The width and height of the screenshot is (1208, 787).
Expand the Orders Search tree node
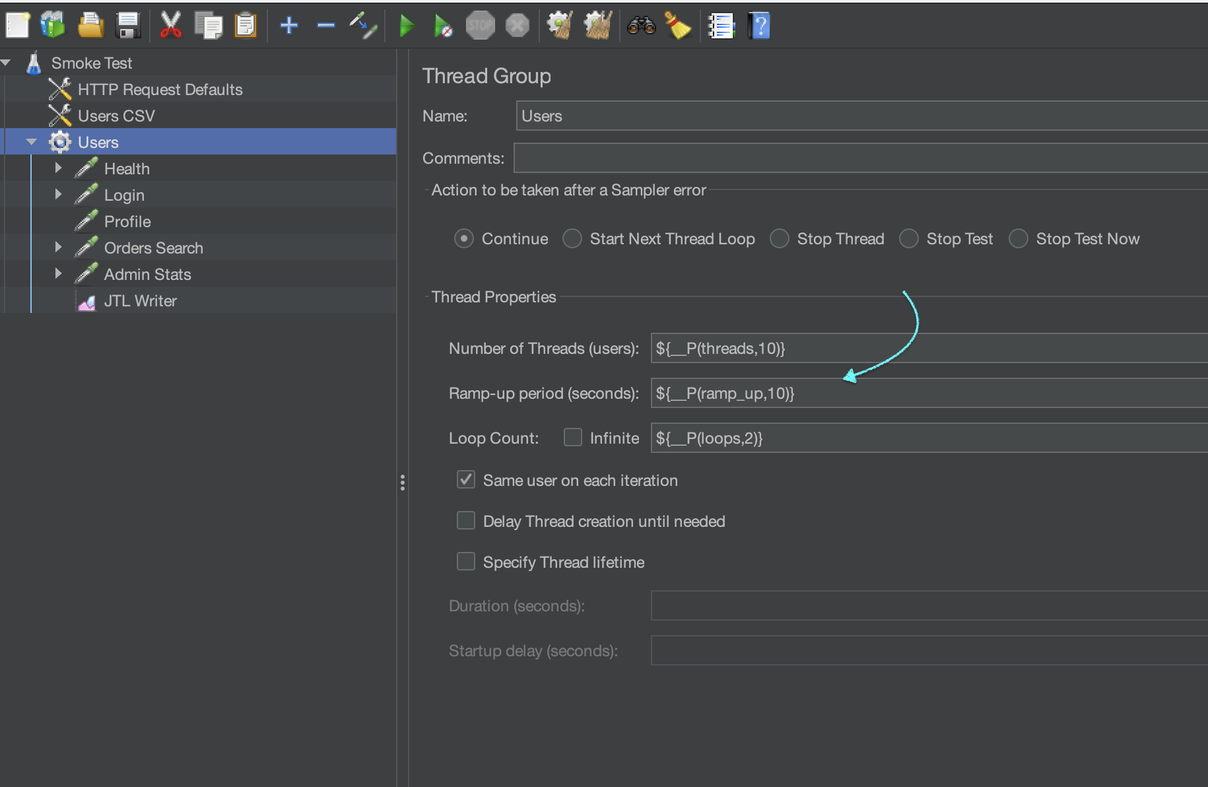click(x=58, y=248)
